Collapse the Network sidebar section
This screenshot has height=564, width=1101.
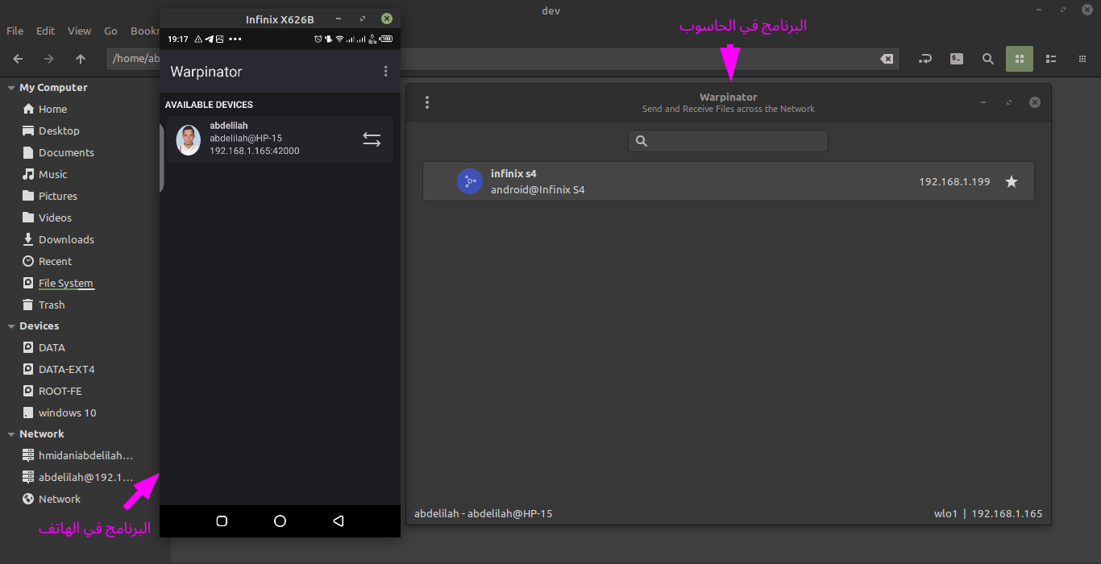[11, 434]
